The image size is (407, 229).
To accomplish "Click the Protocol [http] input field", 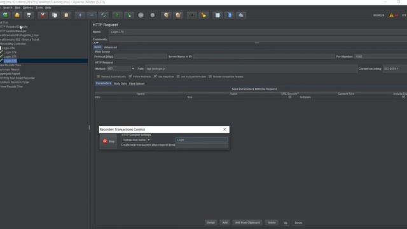I will tap(141, 57).
